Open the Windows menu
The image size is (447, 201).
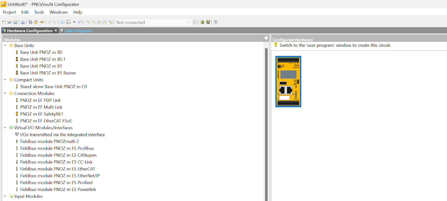pos(59,12)
